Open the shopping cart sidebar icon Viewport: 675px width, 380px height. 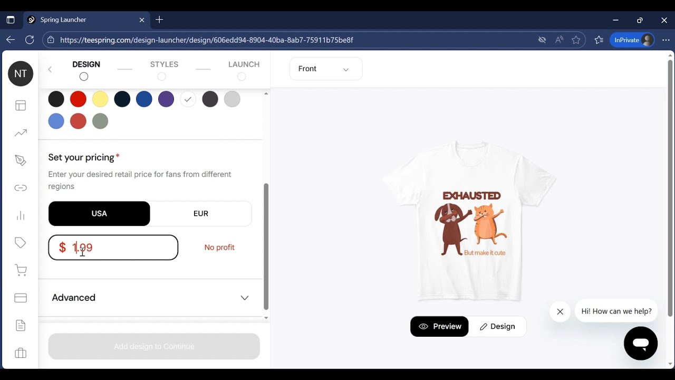coord(21,270)
